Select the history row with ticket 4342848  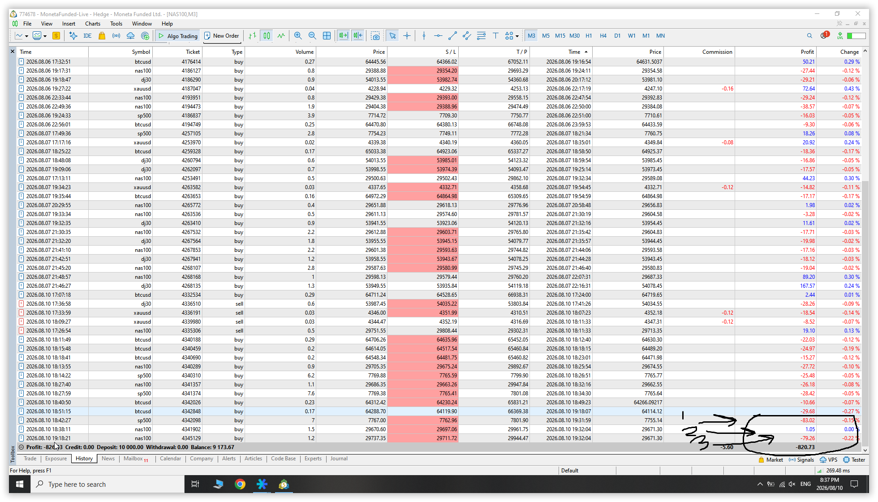439,411
